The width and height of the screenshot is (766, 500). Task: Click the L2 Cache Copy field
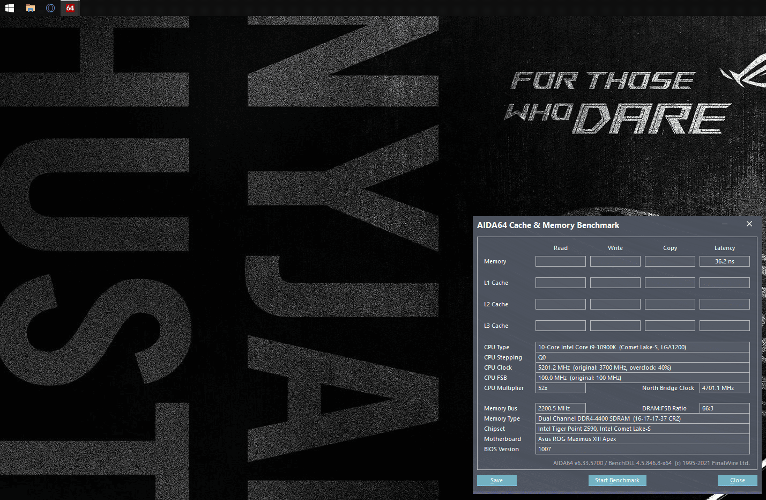coord(670,304)
